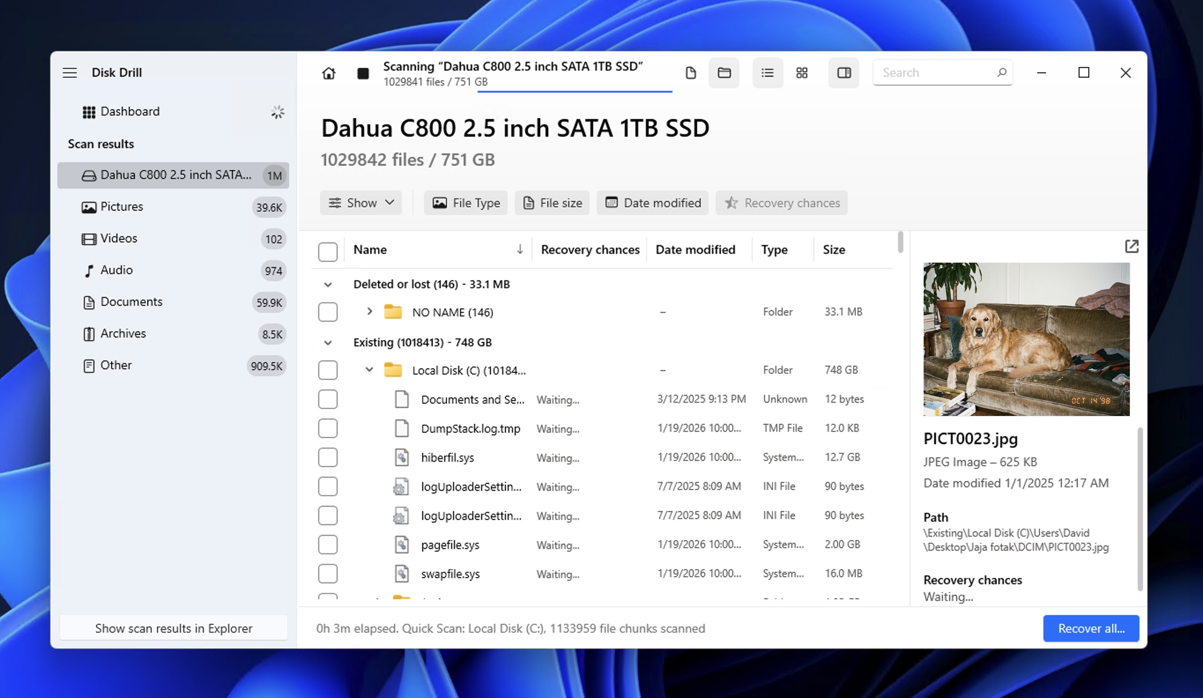Go to the home screen
Screen dimensions: 1203x698
329,73
